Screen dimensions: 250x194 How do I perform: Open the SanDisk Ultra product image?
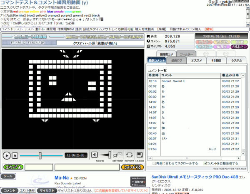tap(138, 182)
